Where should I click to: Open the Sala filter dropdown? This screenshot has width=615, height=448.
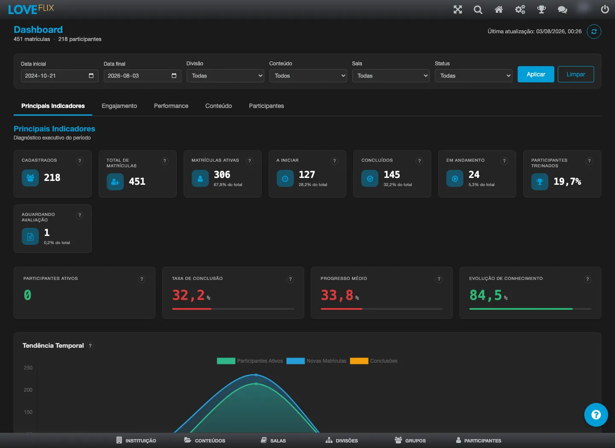[x=391, y=76]
